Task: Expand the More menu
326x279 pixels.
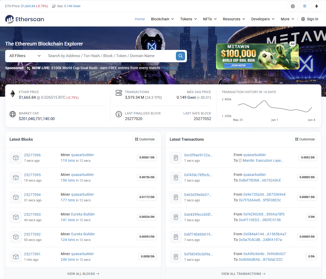Action: tap(287, 19)
